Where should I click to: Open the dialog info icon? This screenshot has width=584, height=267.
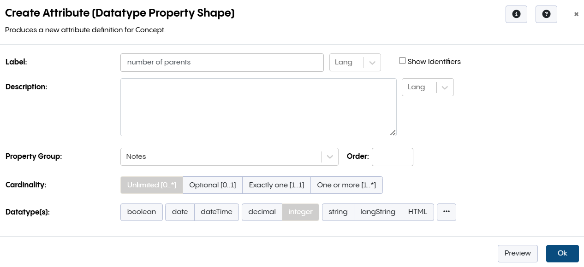[x=516, y=14]
